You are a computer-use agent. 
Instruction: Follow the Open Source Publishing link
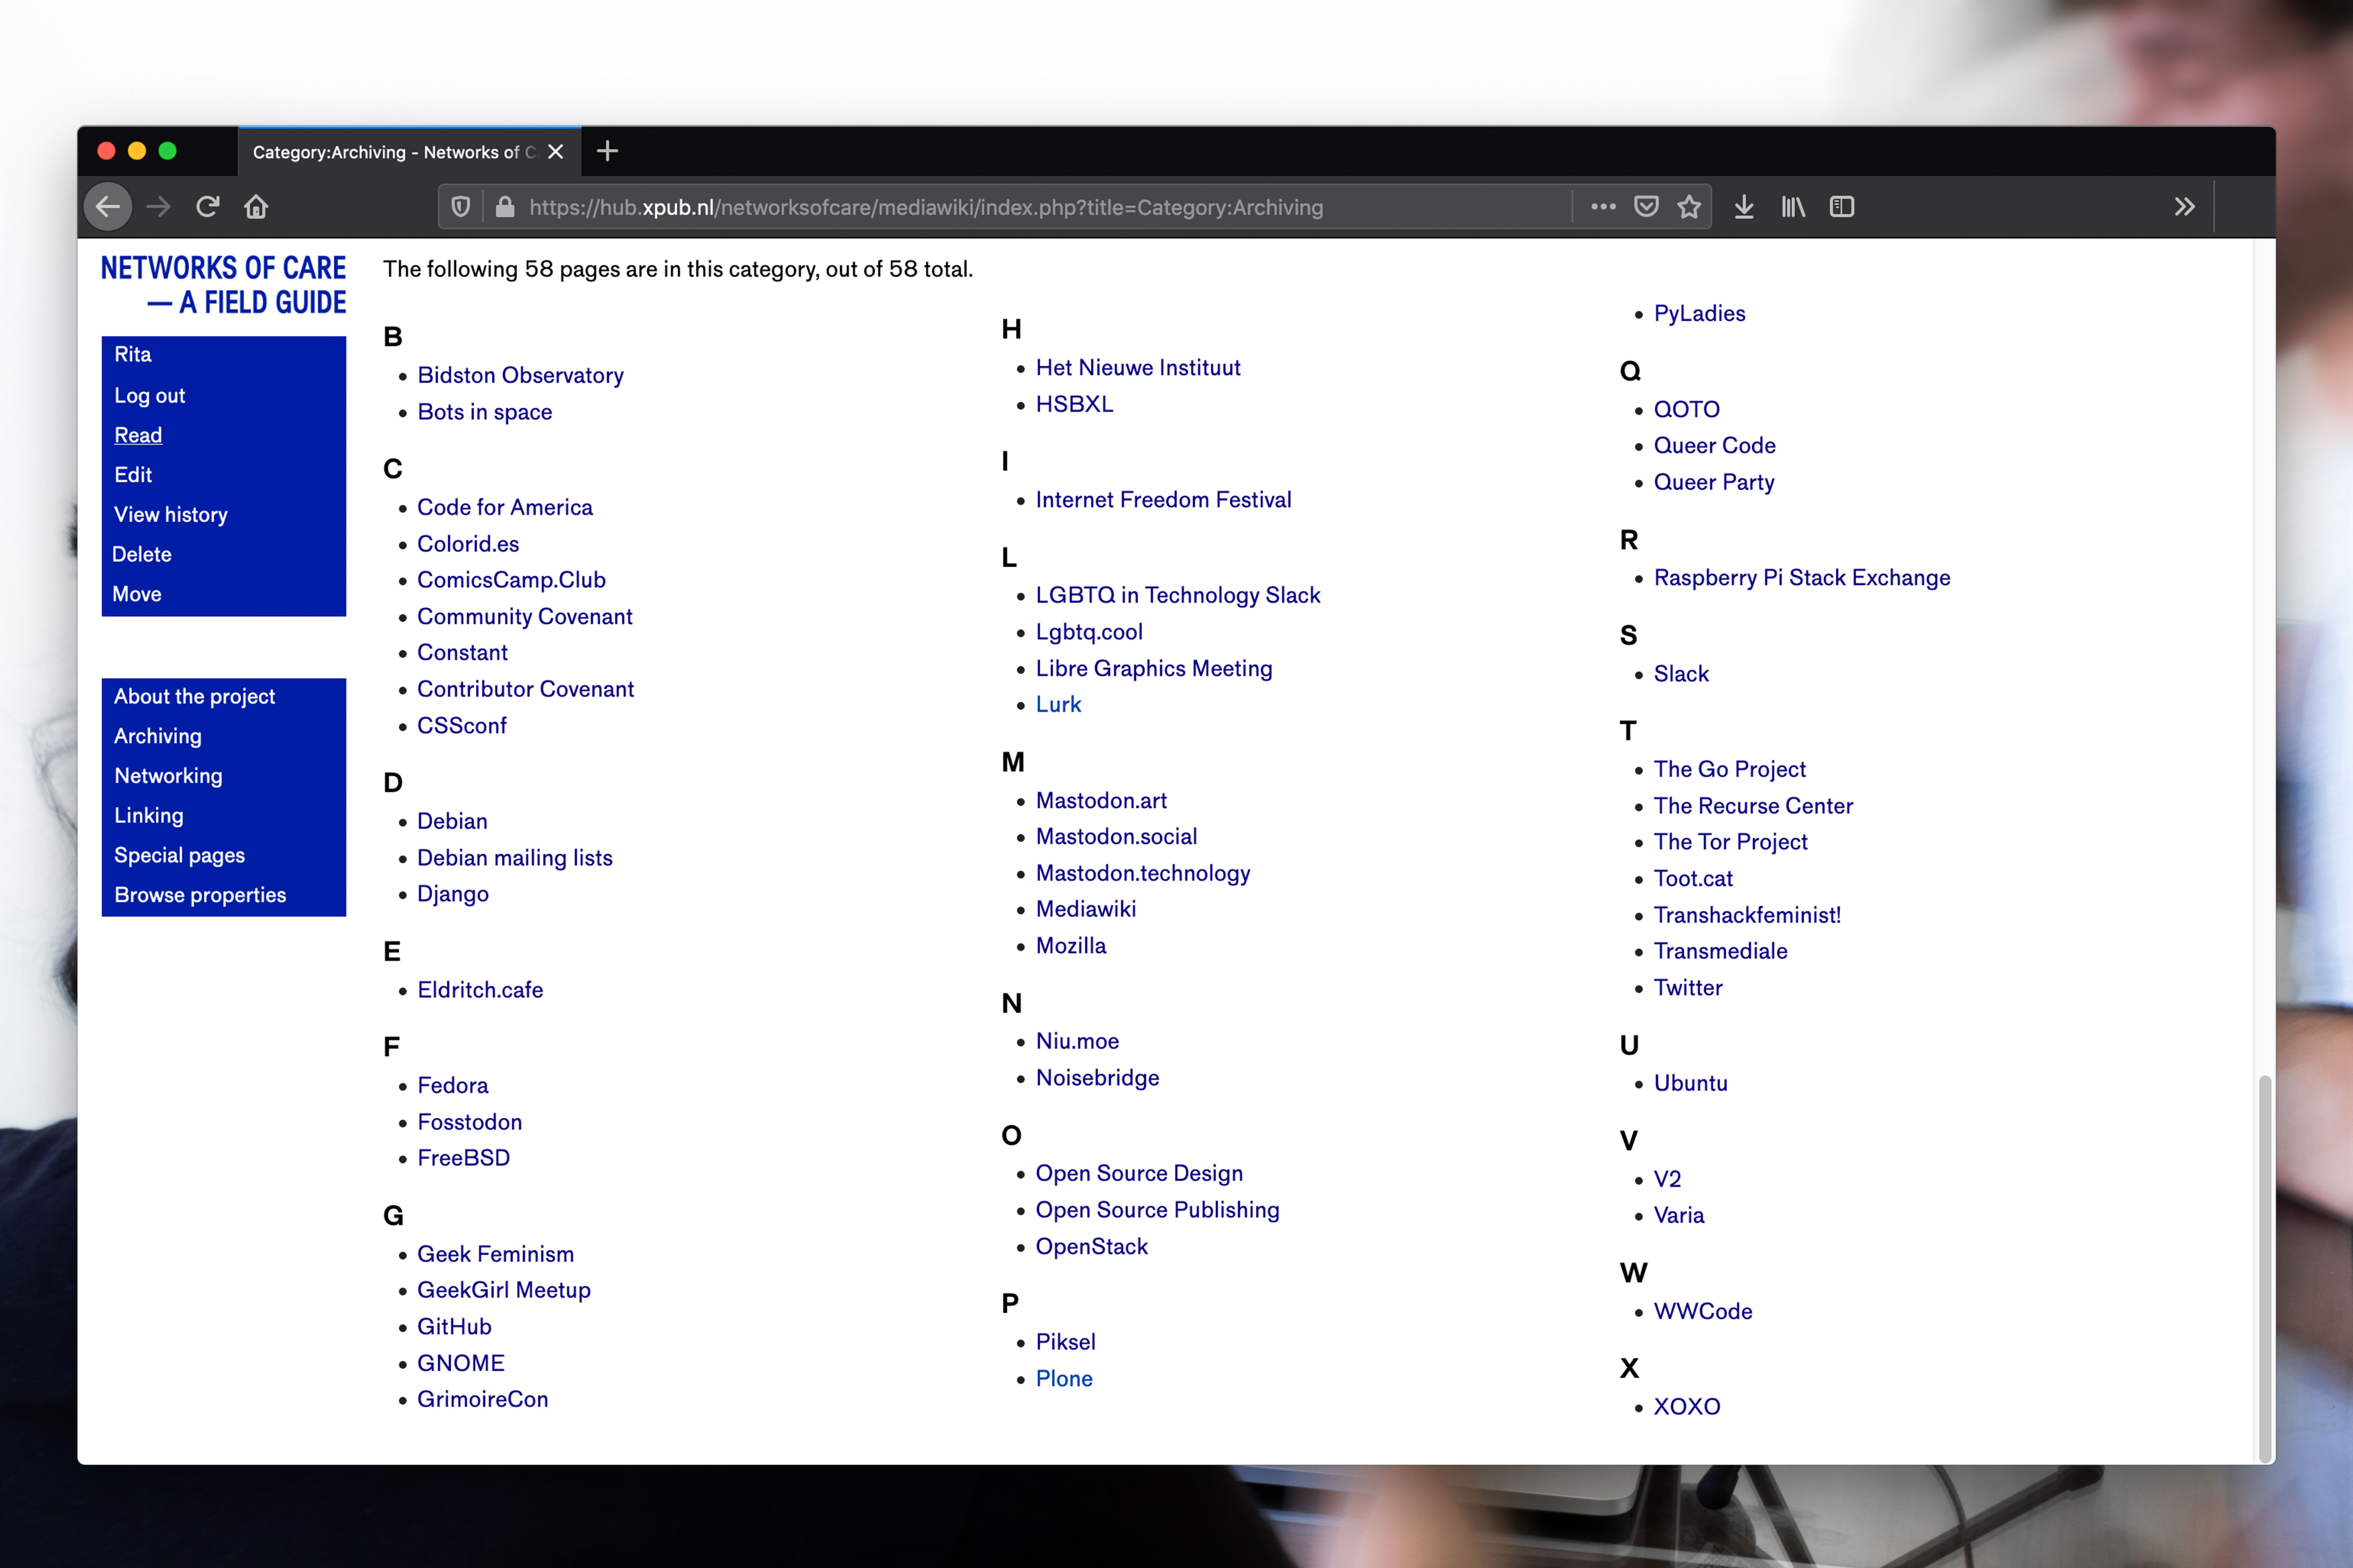click(1158, 1210)
